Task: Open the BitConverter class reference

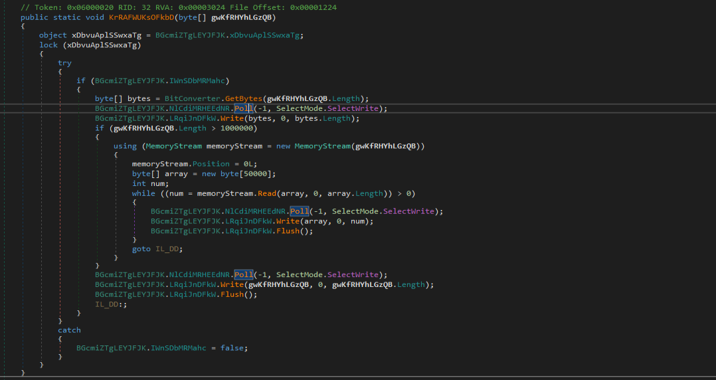Action: tap(192, 98)
